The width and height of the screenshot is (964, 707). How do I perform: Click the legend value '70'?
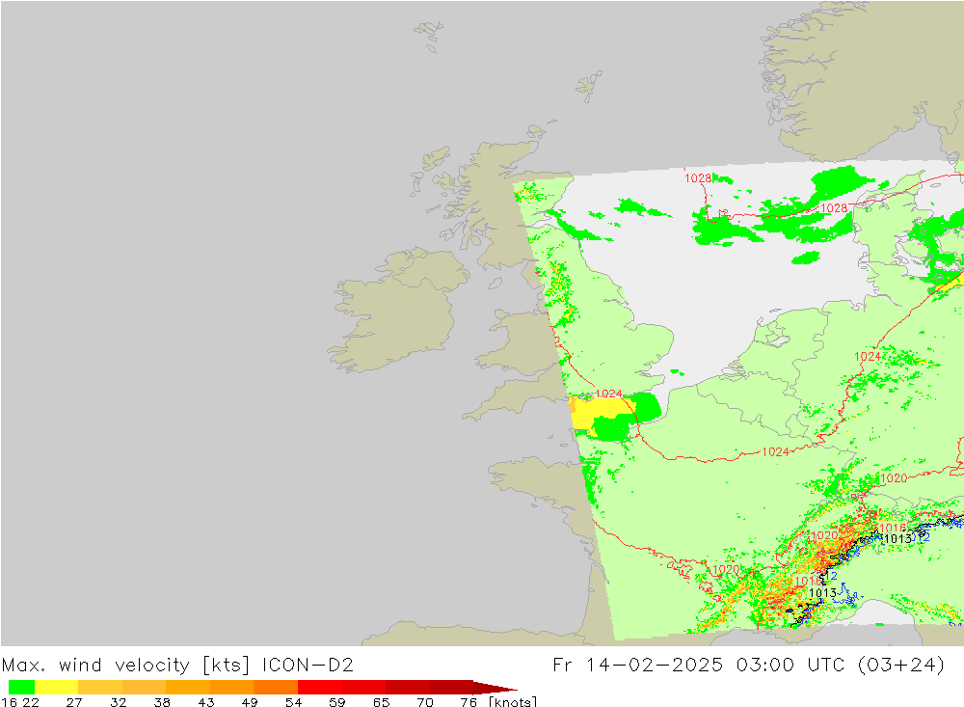[x=425, y=702]
